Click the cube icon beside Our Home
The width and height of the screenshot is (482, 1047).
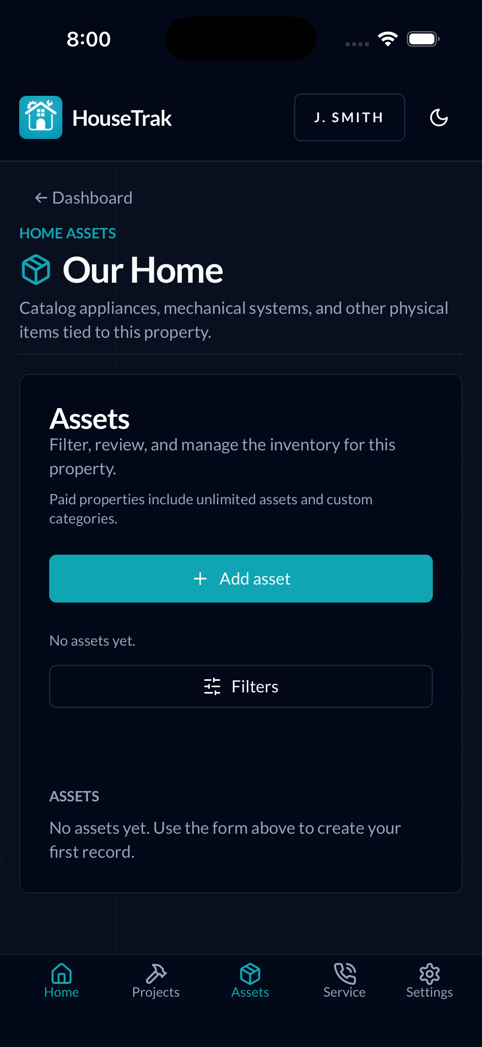[35, 268]
